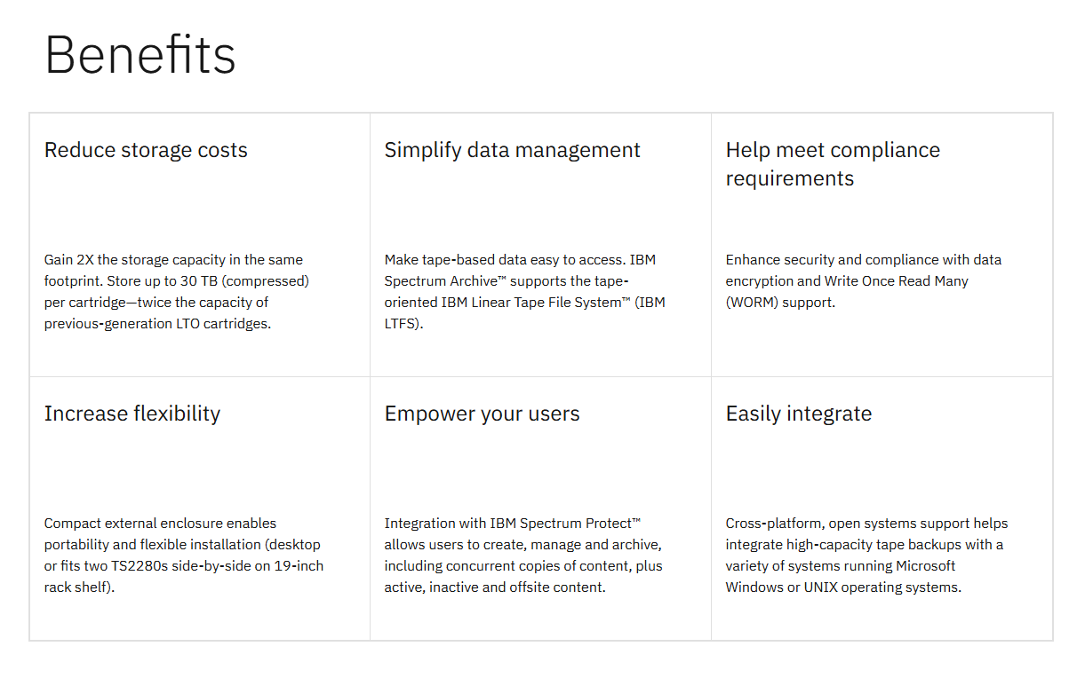The height and width of the screenshot is (678, 1085).
Task: Click the "(WORM) support" text
Action: click(780, 303)
